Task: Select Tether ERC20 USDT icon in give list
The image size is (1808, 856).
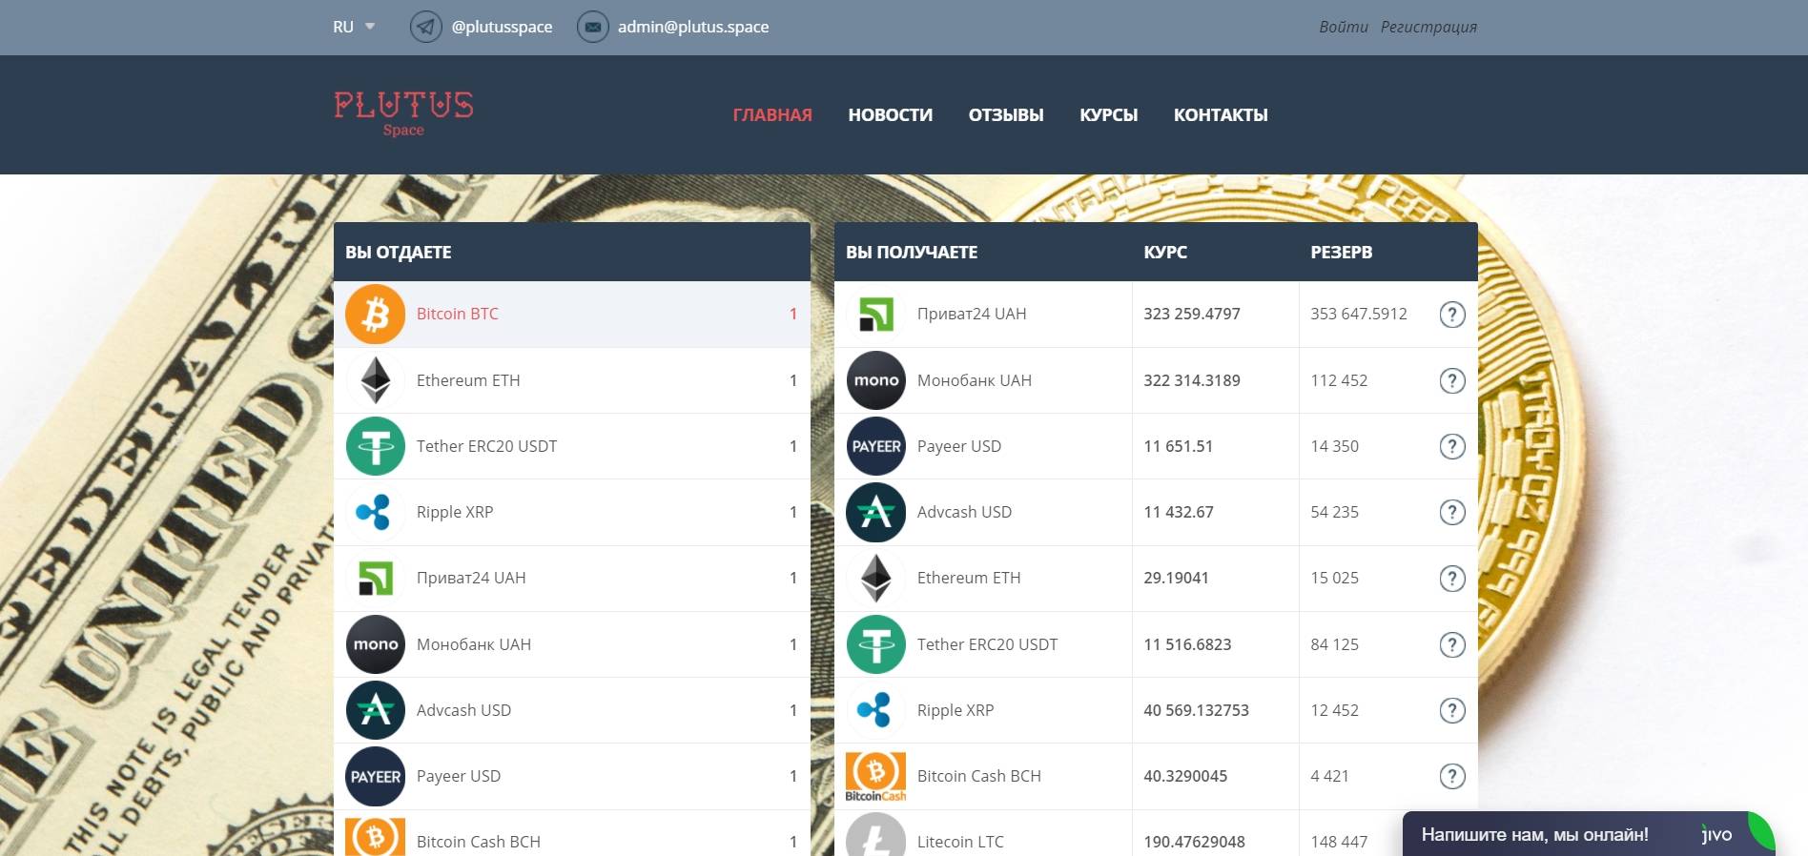Action: click(x=376, y=446)
